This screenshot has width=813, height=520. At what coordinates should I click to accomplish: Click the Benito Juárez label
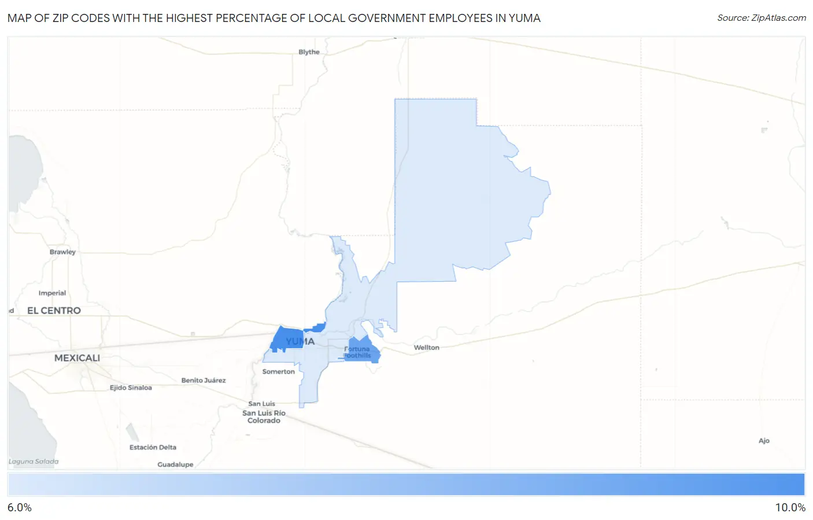(204, 381)
